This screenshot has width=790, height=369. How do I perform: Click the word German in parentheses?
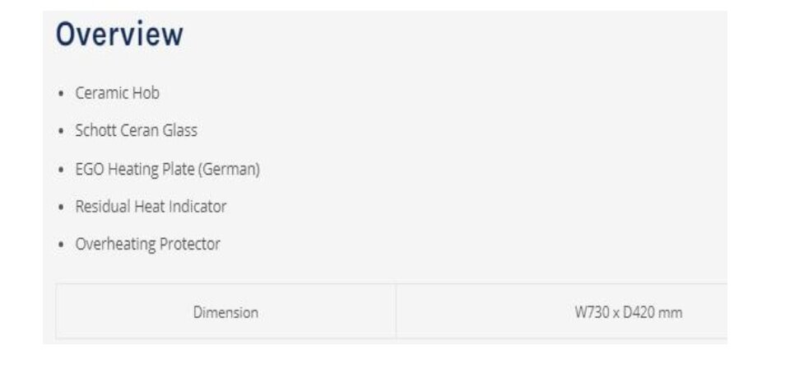pyautogui.click(x=230, y=169)
